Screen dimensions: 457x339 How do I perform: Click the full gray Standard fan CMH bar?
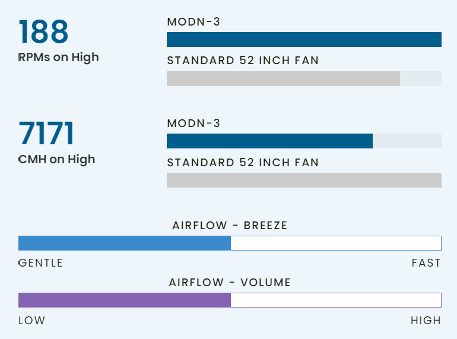[x=304, y=180]
